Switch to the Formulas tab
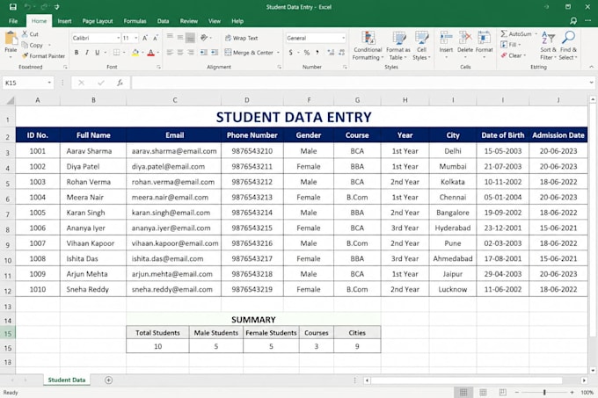598x398 pixels. [x=135, y=21]
